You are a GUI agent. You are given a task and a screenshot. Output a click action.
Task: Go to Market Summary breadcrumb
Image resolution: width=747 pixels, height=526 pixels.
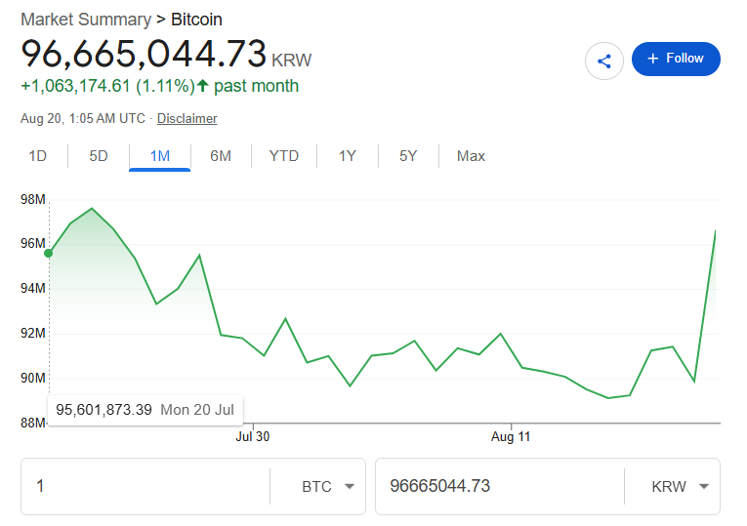[x=86, y=20]
